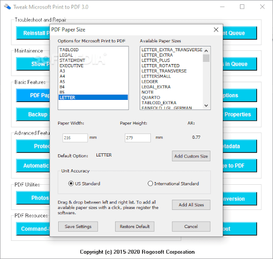Select STATEMENT in options list
This screenshot has width=273, height=259.
coord(93,60)
